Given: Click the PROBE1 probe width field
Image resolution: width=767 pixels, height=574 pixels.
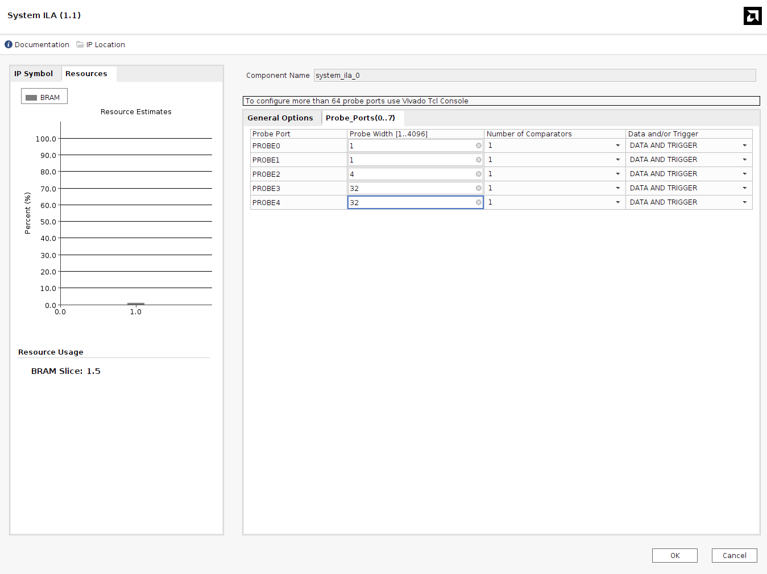Looking at the screenshot, I should [416, 160].
